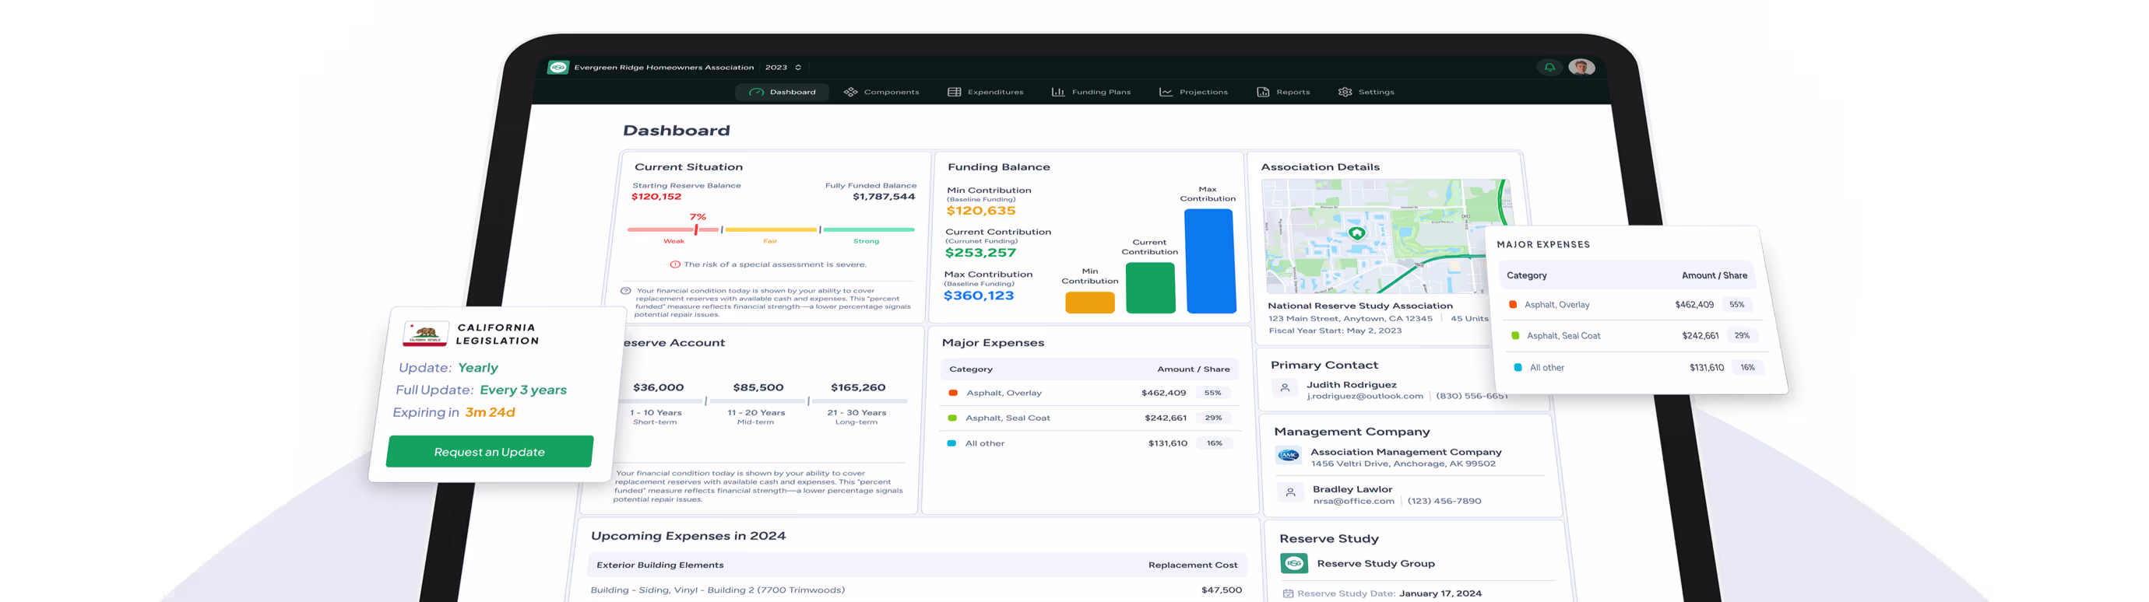Click the green map pin marker
Screen dimensions: 2149x602
(1356, 233)
